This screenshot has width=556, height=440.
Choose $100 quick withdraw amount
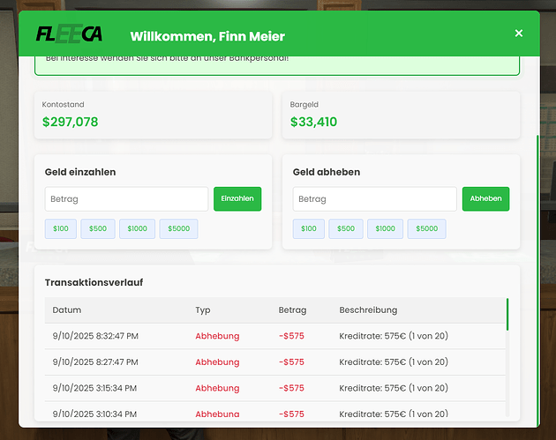[x=309, y=229]
